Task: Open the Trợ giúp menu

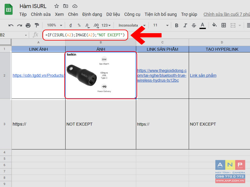Action: click(x=189, y=14)
